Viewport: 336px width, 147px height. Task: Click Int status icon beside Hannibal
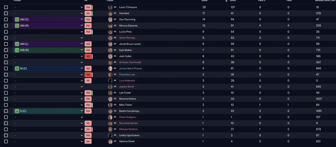pos(88,13)
